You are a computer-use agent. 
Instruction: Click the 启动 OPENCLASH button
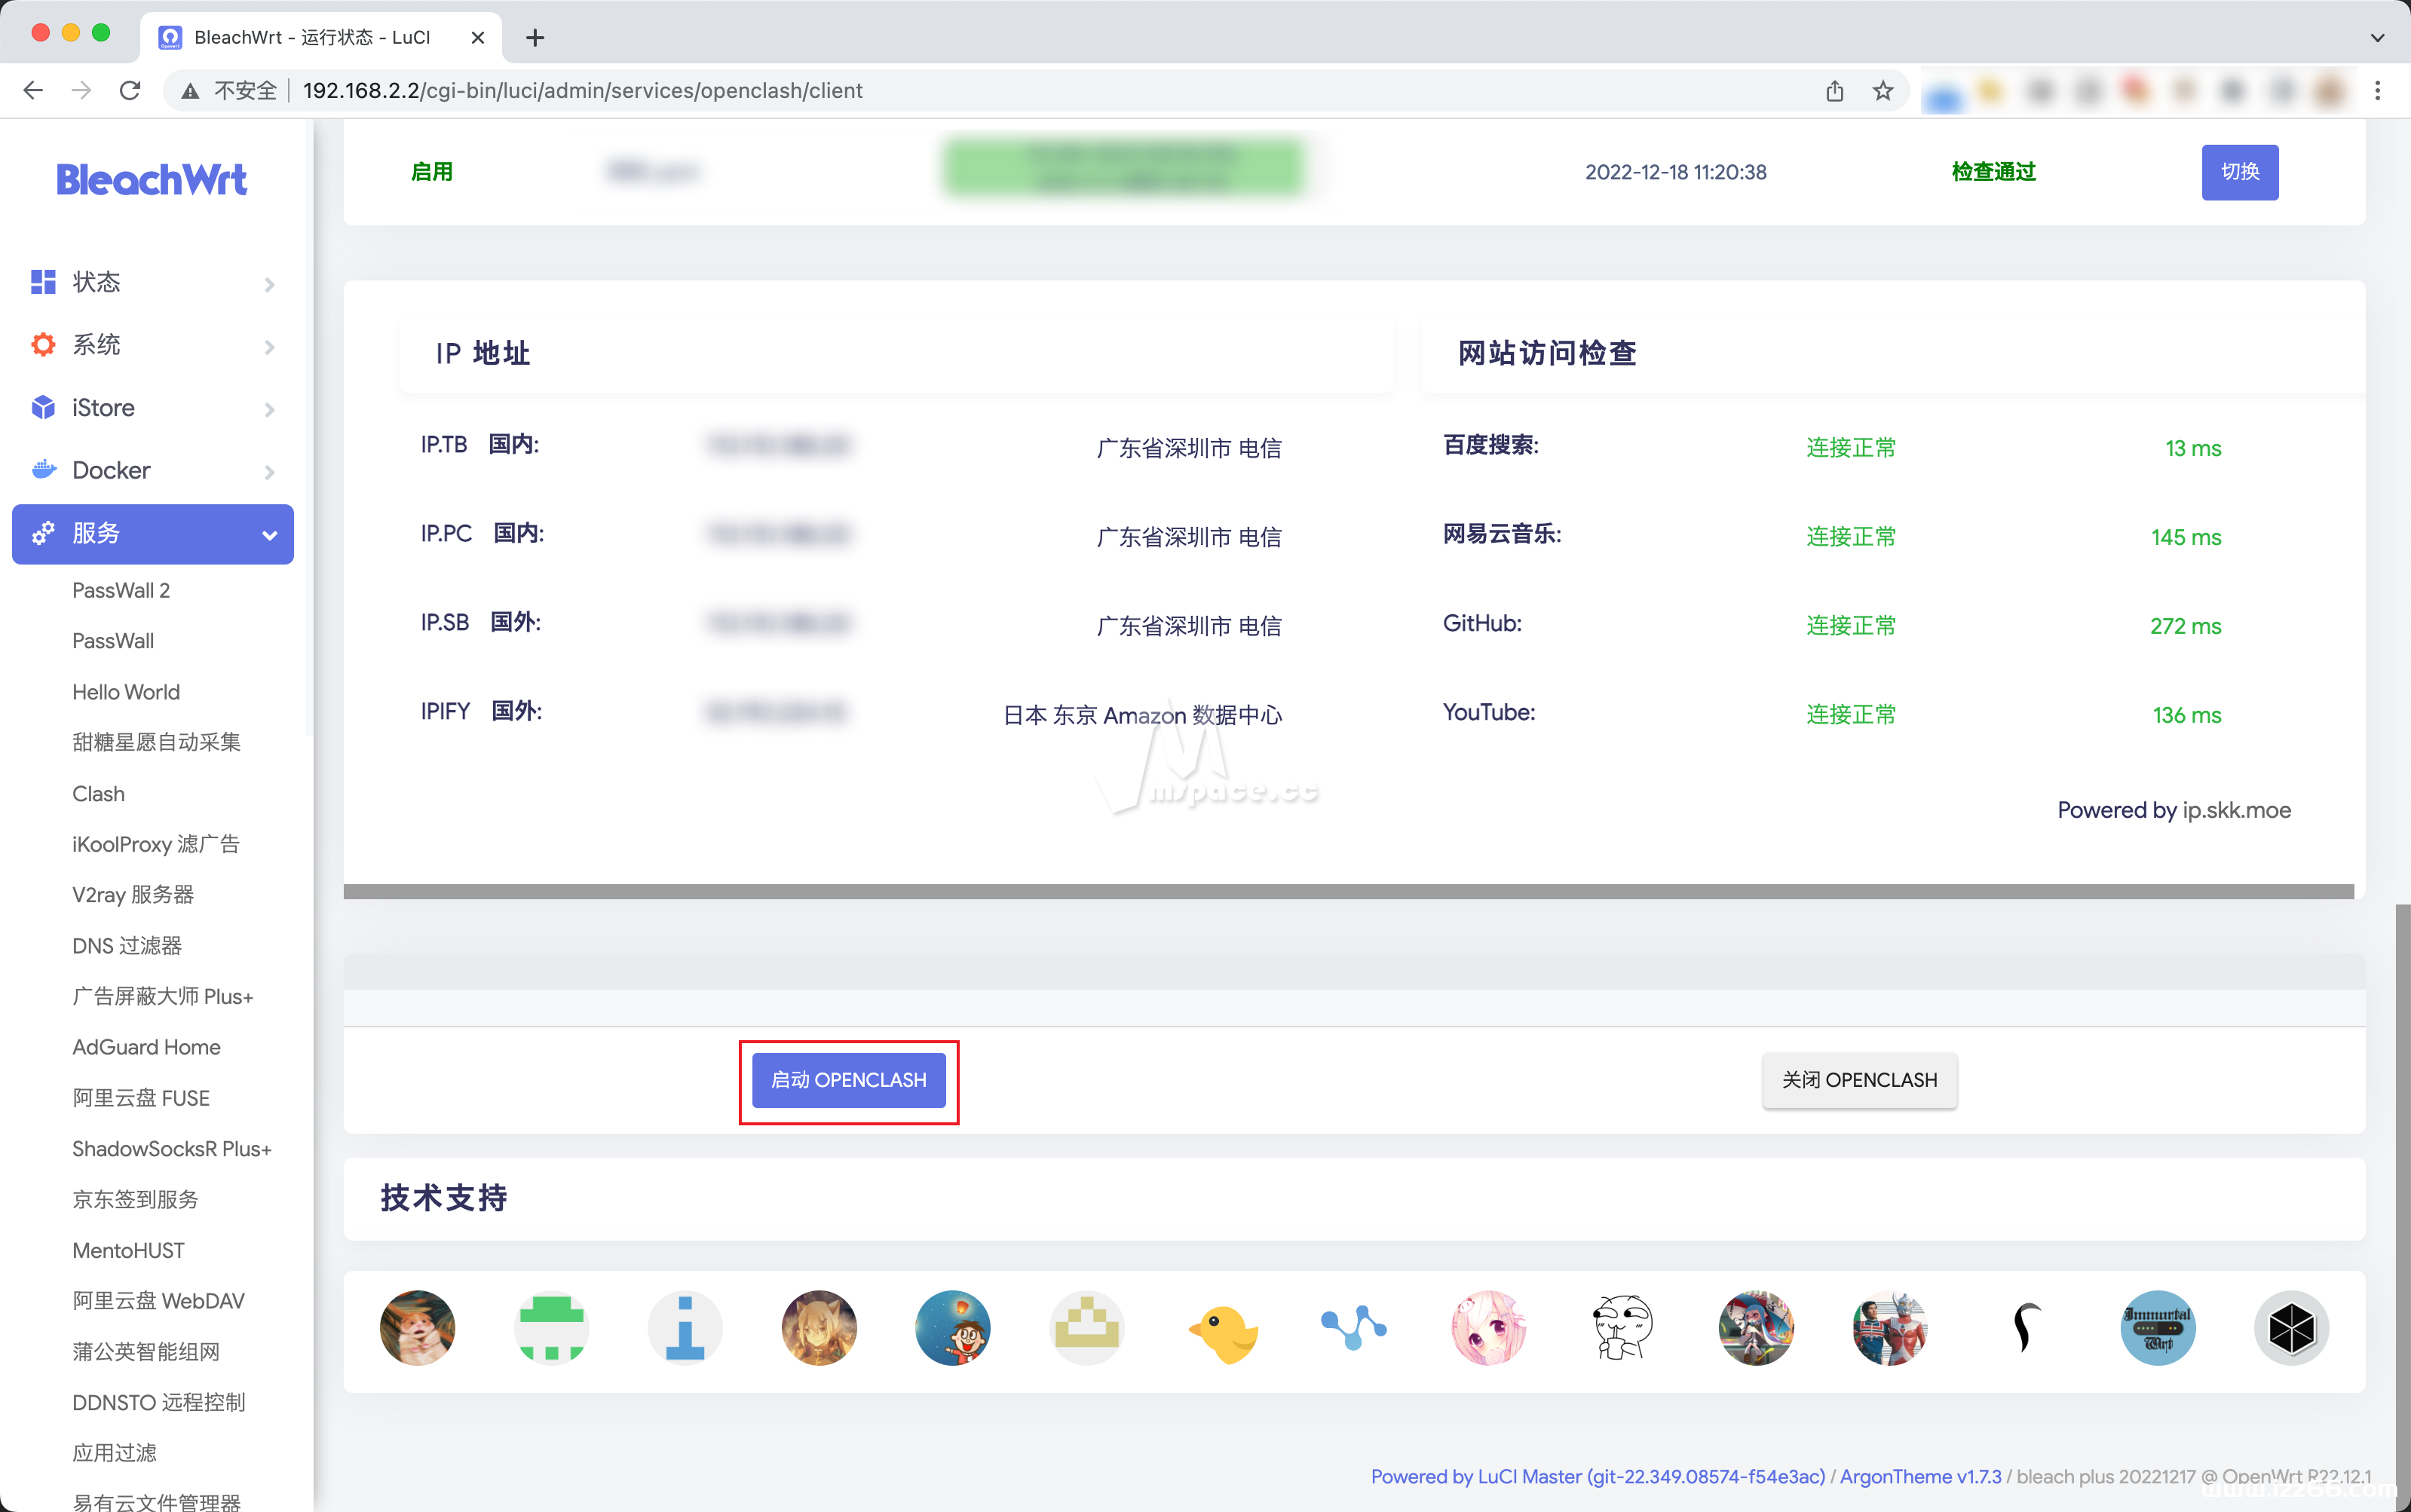pyautogui.click(x=848, y=1080)
